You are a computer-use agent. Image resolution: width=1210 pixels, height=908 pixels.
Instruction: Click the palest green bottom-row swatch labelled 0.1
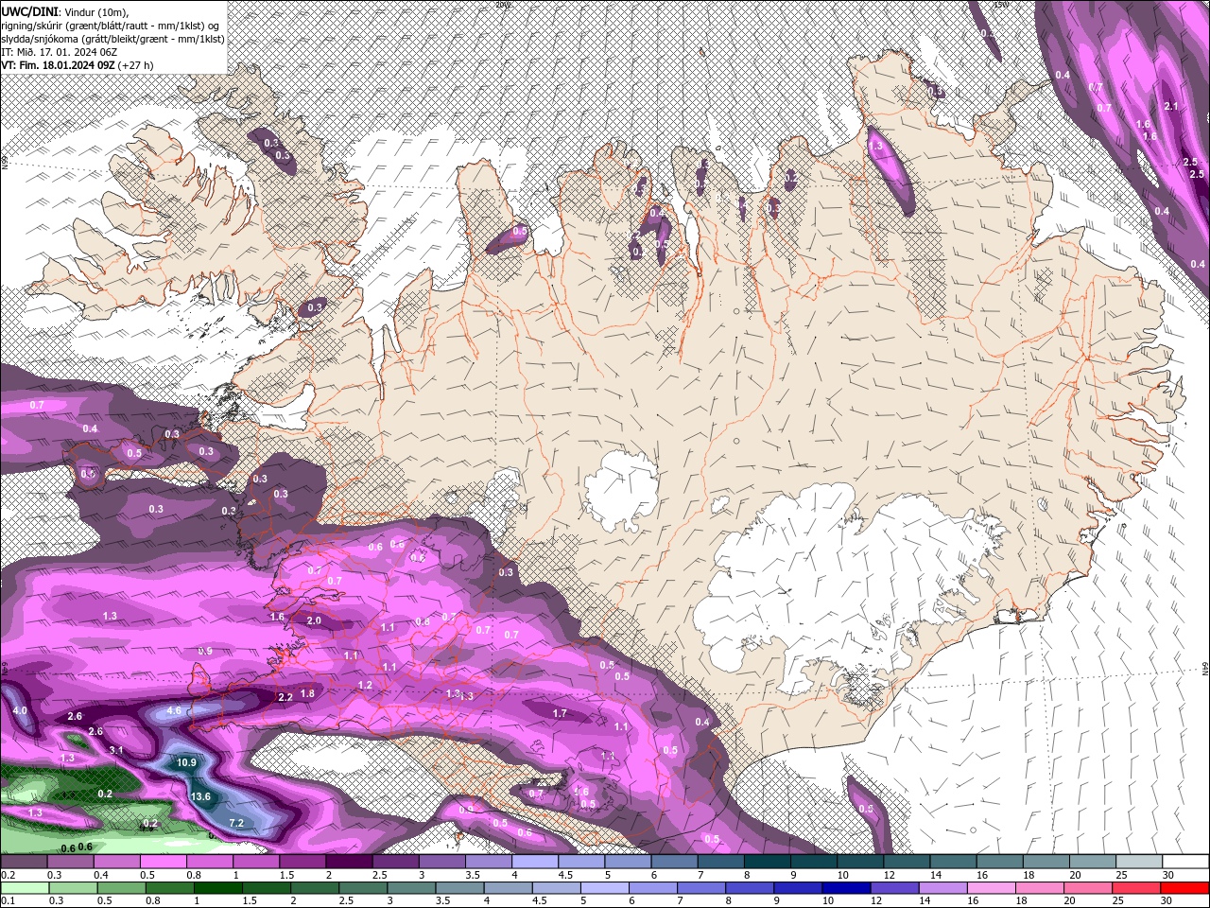point(23,888)
